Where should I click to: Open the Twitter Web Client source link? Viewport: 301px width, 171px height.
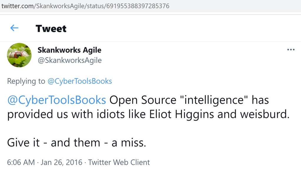(x=119, y=162)
